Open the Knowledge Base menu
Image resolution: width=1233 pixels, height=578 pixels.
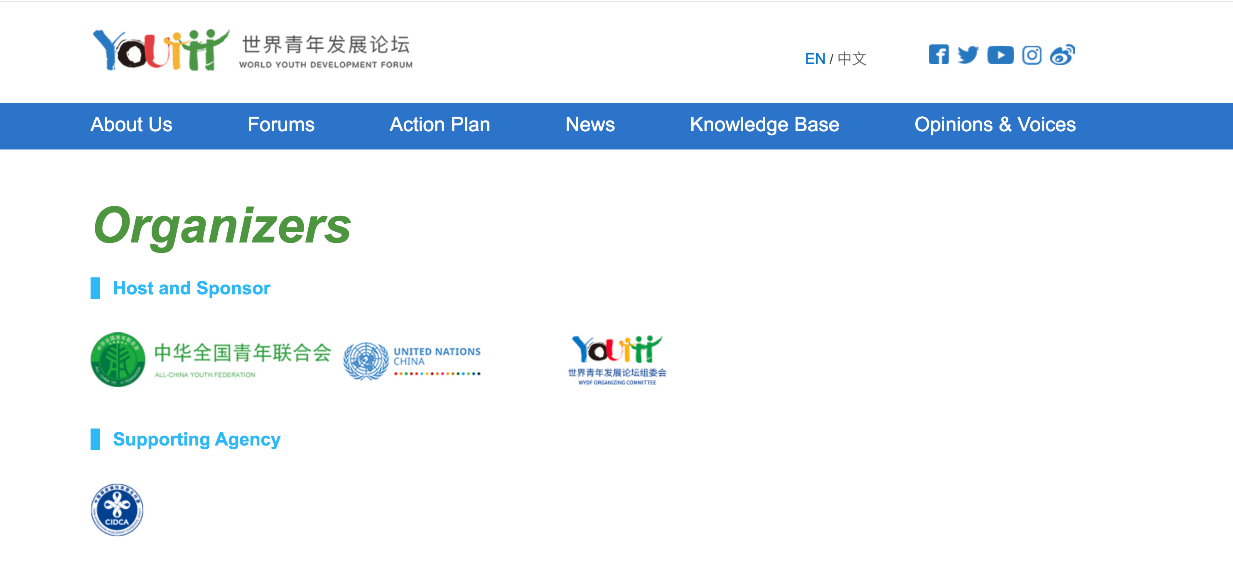[x=764, y=125]
